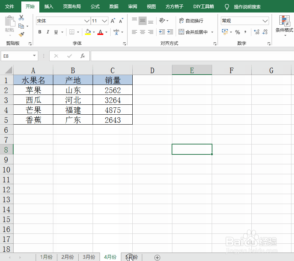Click the lightbulb Tell Me icon
Screen dimensions: 294x261
click(x=227, y=7)
